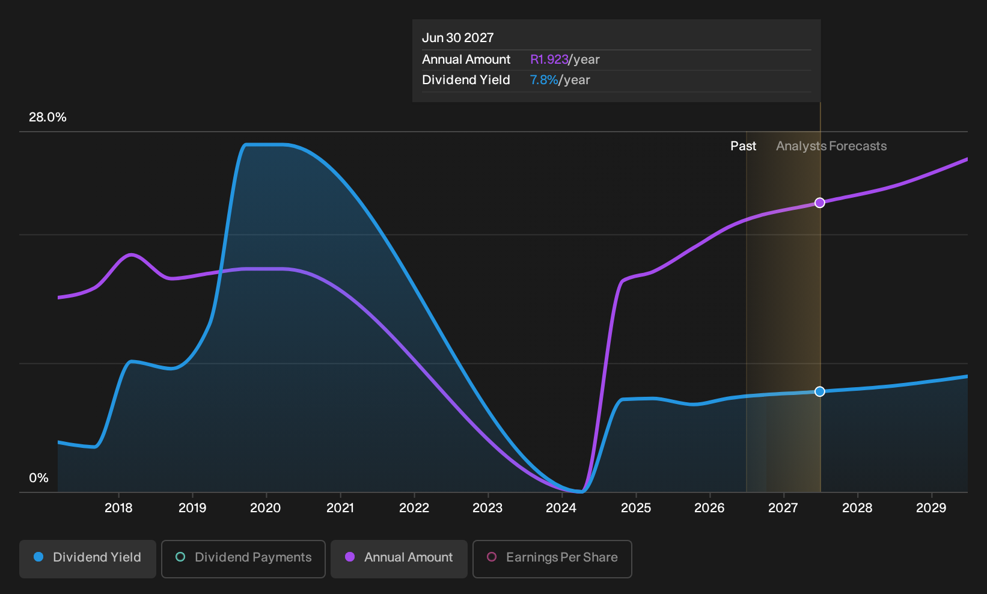987x594 pixels.
Task: Click the 2026 x-axis label
Action: click(x=709, y=508)
